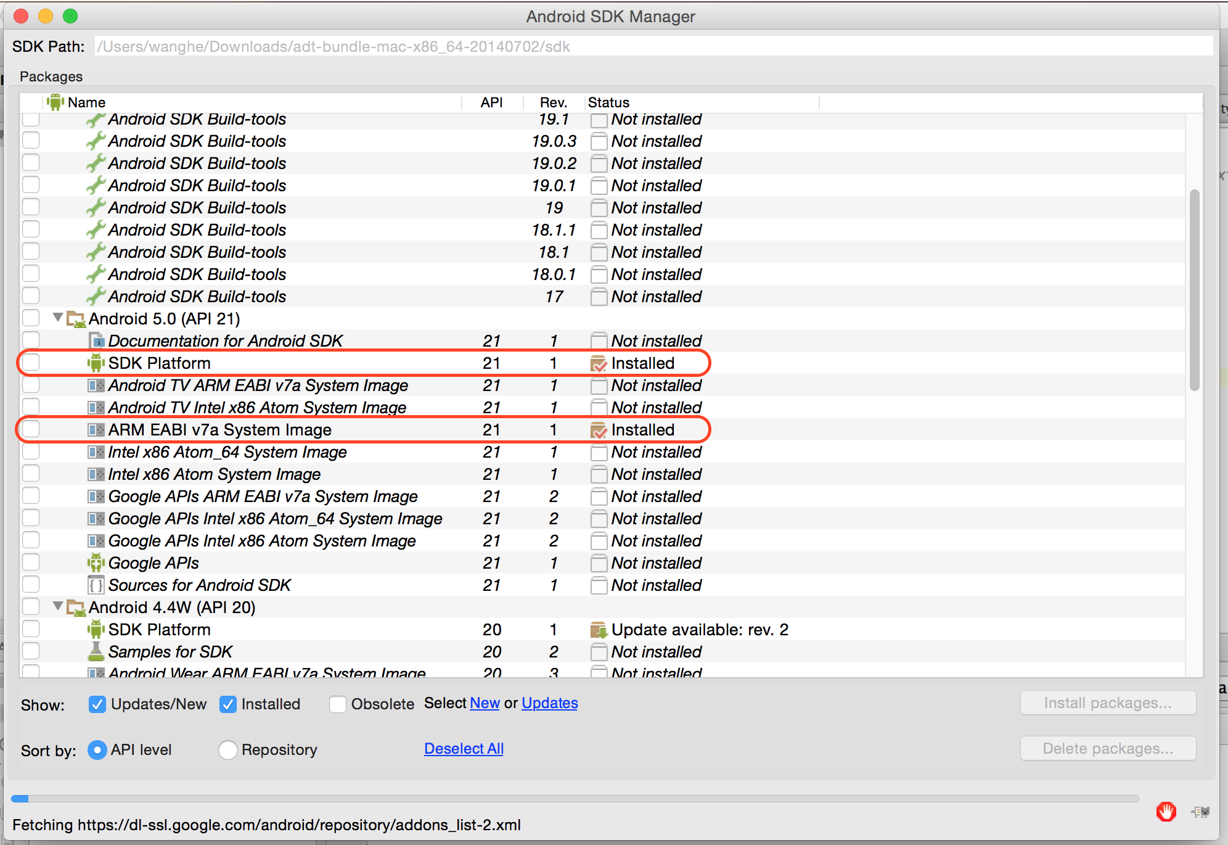1228x845 pixels.
Task: Click the SDK Path field
Action: pyautogui.click(x=653, y=46)
